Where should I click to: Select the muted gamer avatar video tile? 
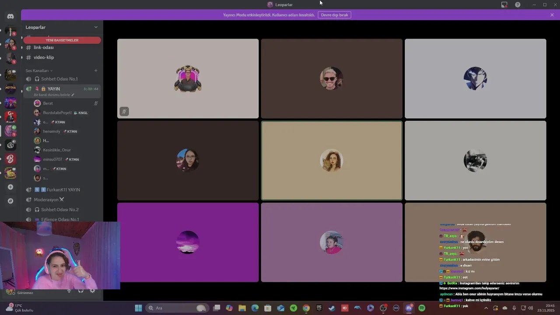point(188,79)
